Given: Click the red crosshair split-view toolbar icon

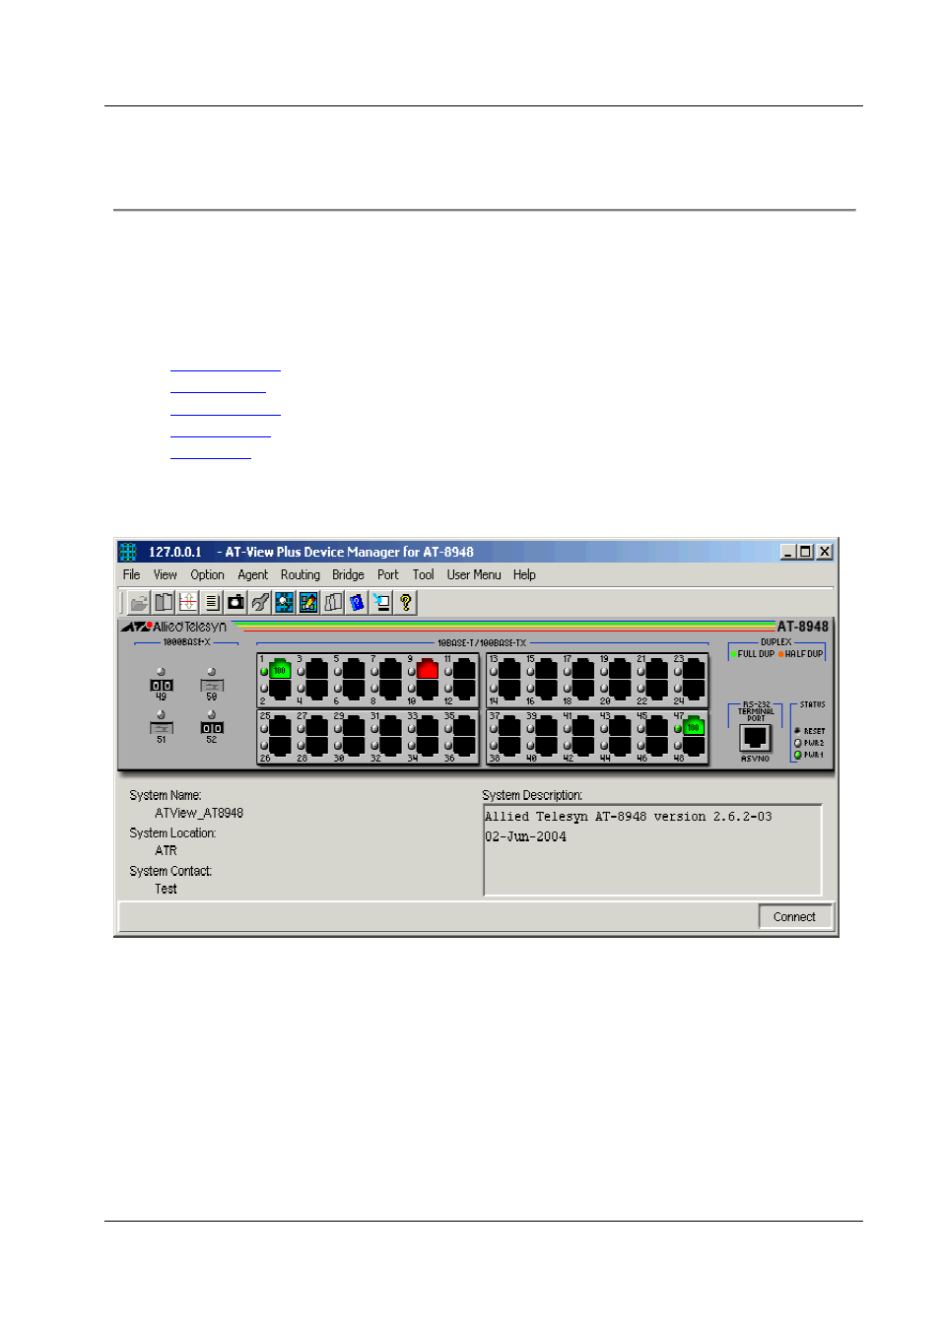Looking at the screenshot, I should click(187, 602).
